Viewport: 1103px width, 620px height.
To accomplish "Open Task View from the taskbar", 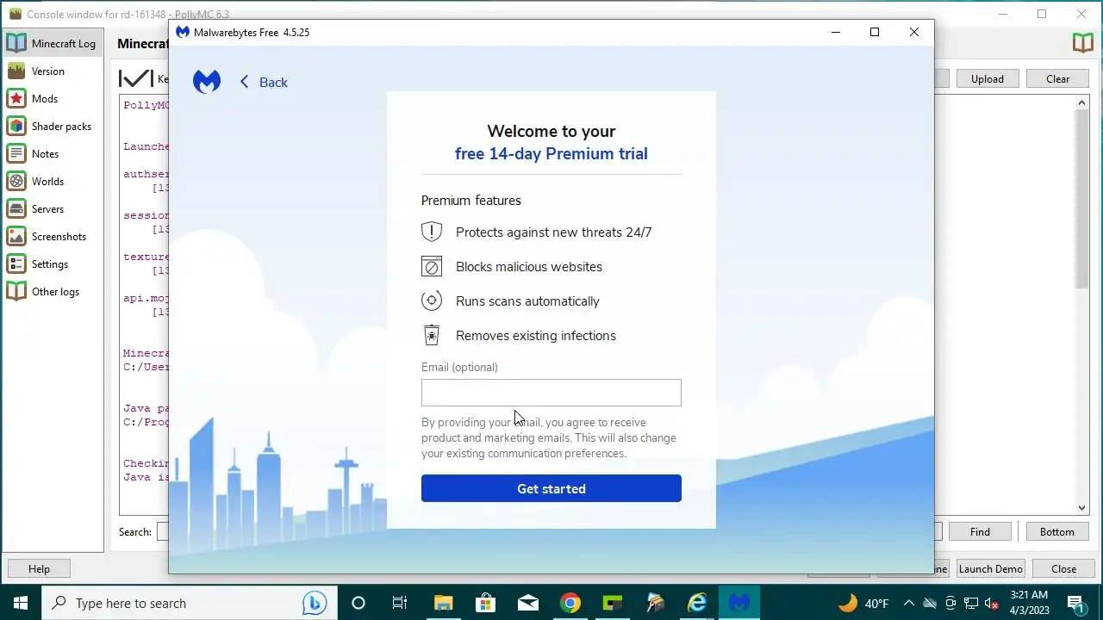I will click(400, 603).
